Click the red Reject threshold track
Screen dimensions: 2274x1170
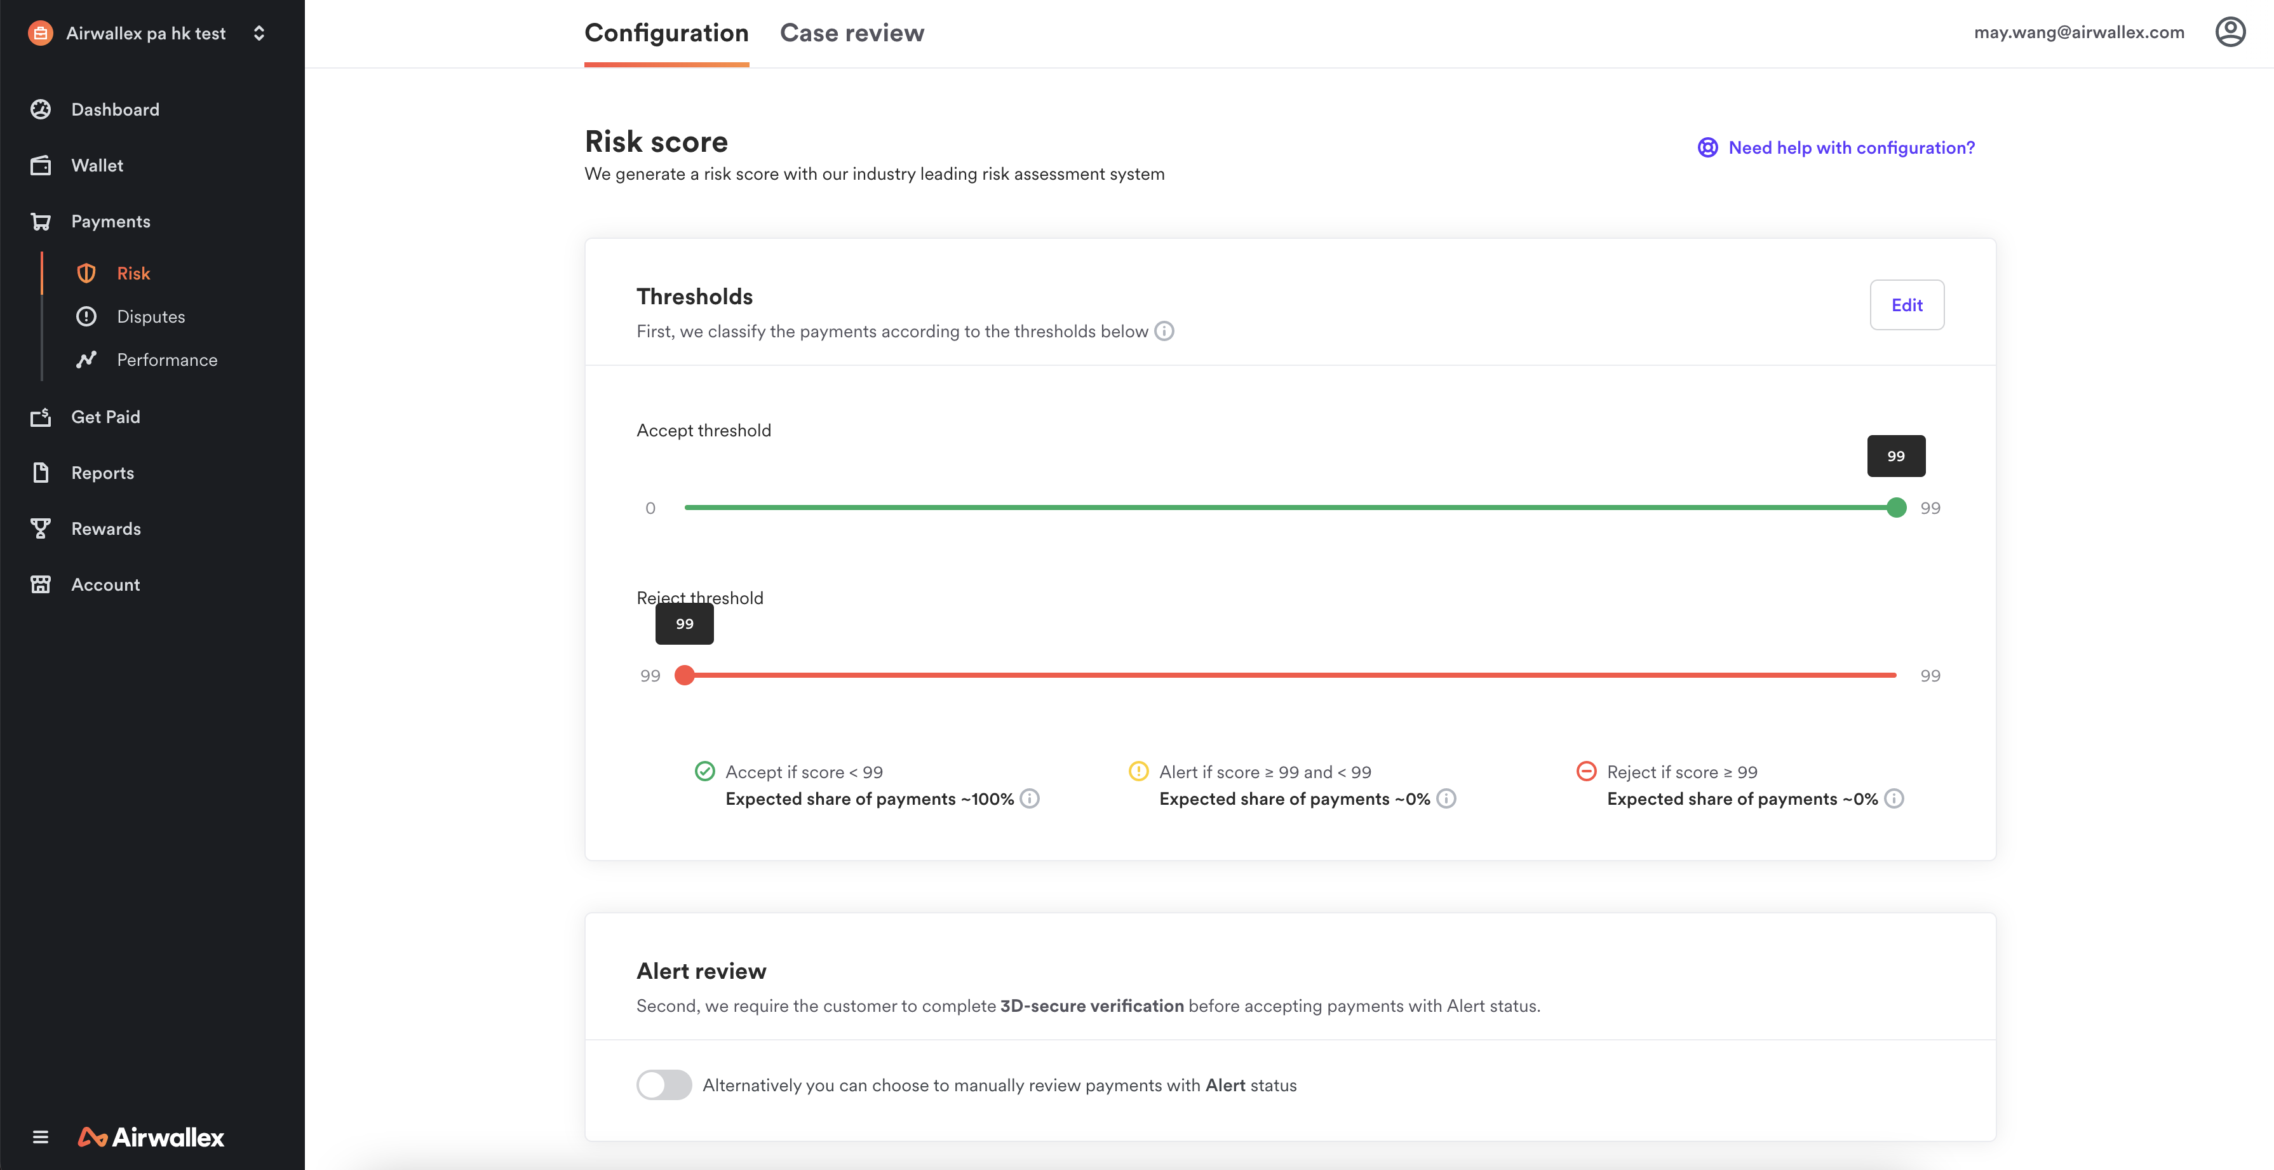tap(1289, 675)
